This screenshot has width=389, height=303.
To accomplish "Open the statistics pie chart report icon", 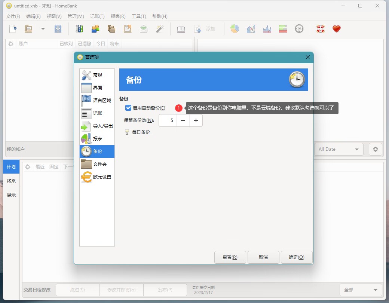I will pyautogui.click(x=235, y=29).
